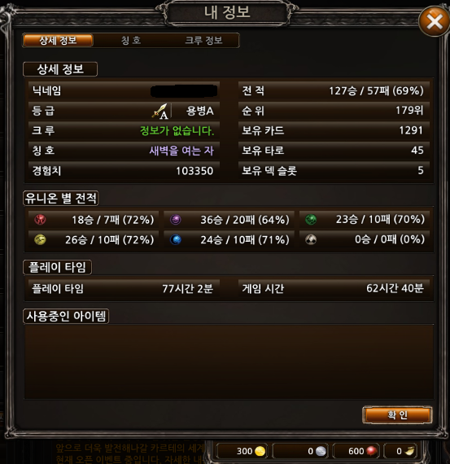
Task: Click the gold coin currency icon
Action: (260, 451)
